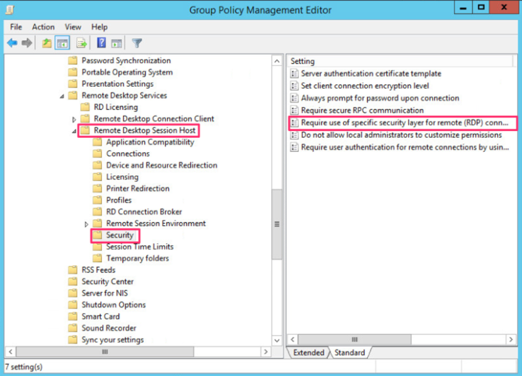Image resolution: width=522 pixels, height=376 pixels.
Task: Select Do not allow local administrators setting
Action: [401, 135]
